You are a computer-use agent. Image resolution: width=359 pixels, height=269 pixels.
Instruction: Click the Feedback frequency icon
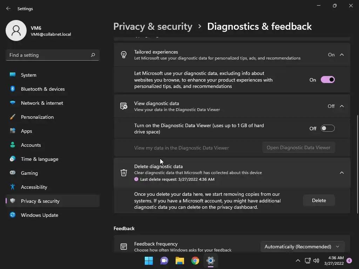123,247
